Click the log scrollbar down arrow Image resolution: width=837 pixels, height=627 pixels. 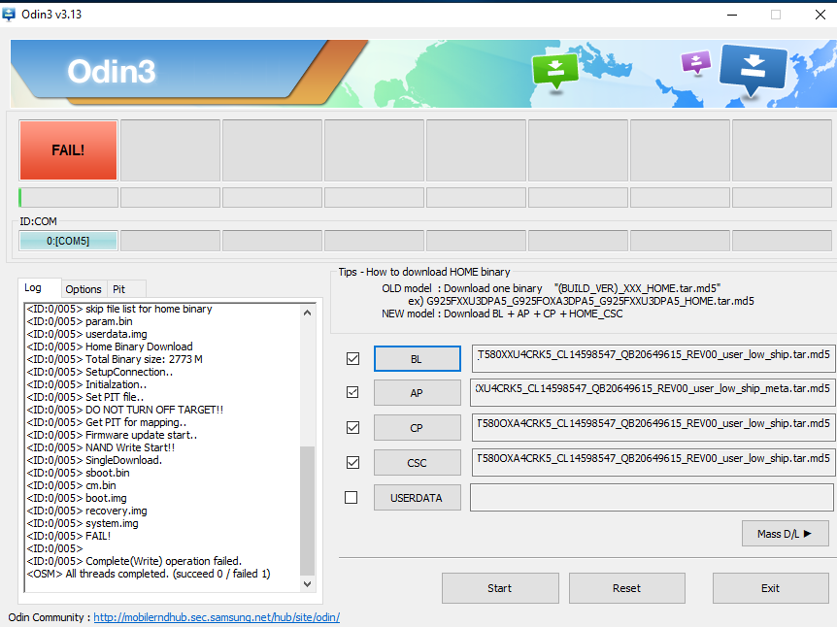(308, 583)
